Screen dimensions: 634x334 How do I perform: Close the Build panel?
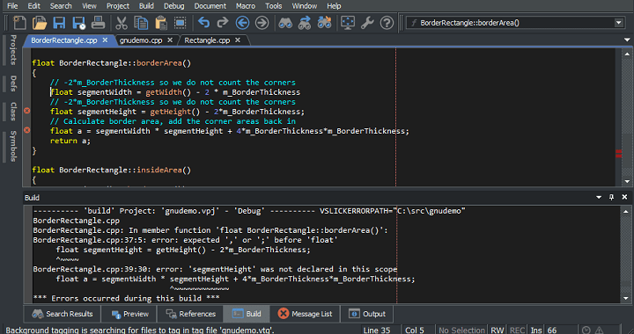(x=624, y=197)
